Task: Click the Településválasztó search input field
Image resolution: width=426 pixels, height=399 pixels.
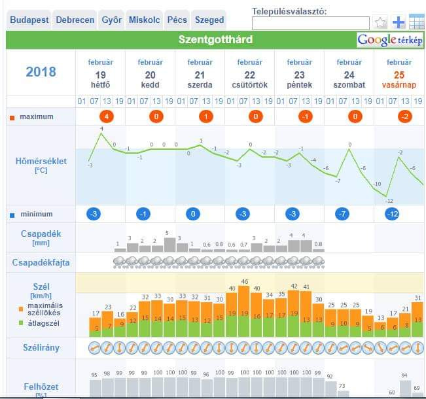Action: 310,24
